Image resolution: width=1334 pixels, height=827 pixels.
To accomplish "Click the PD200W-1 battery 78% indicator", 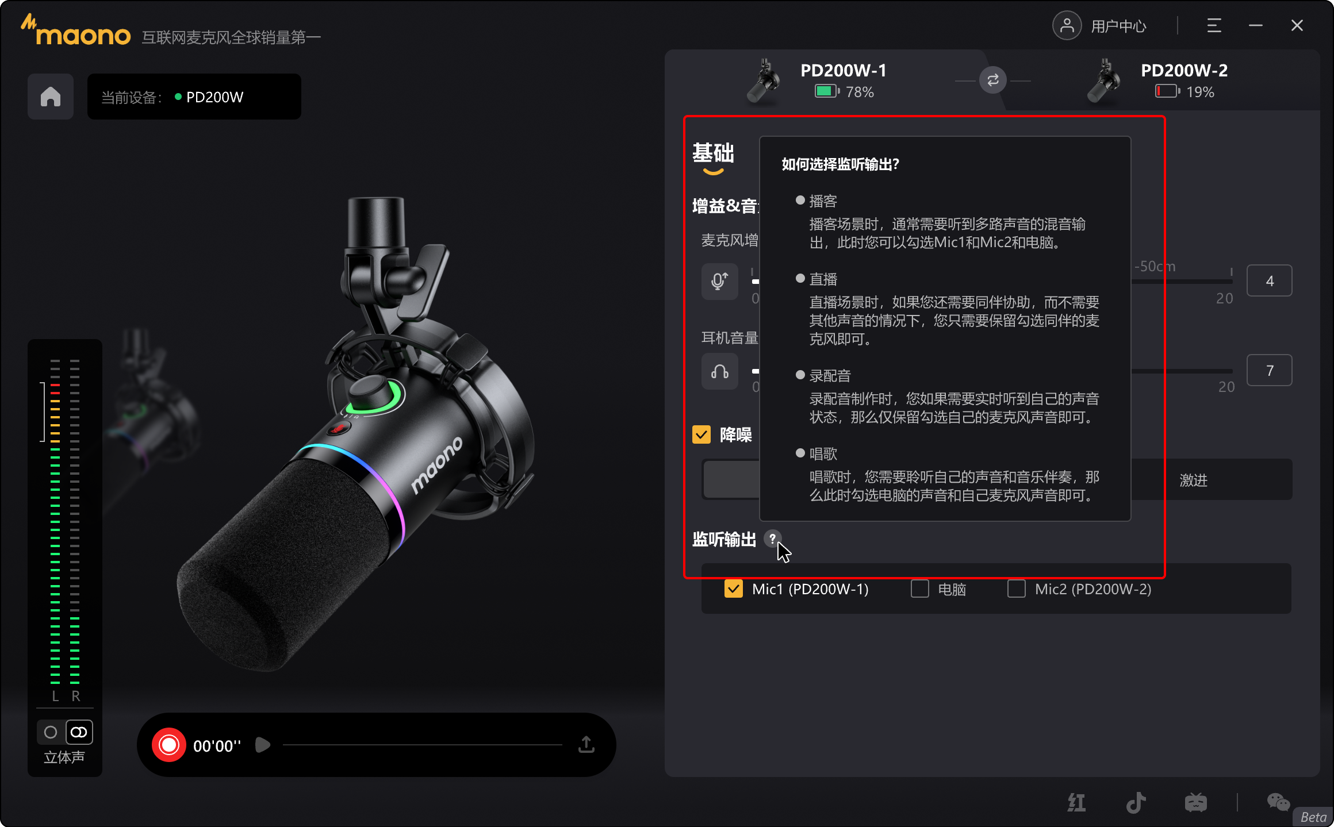I will coord(844,92).
